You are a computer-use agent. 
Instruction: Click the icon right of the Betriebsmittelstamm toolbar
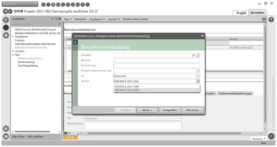click(x=264, y=19)
